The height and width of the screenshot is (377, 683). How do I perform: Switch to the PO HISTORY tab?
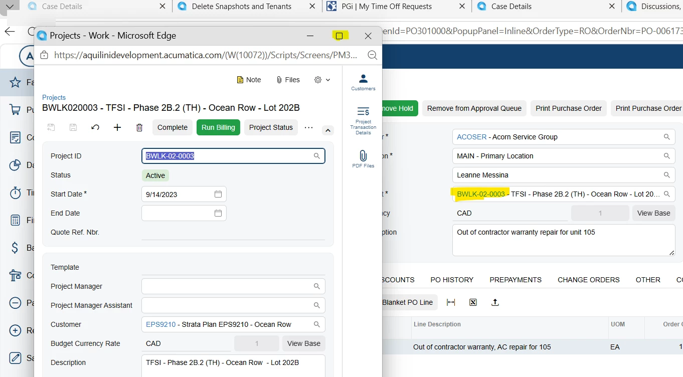click(x=452, y=280)
